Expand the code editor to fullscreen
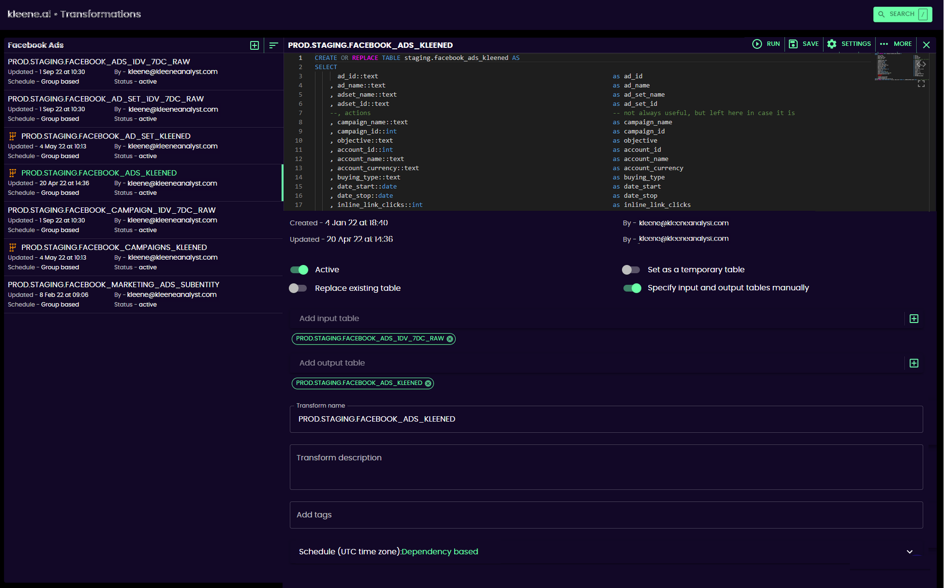944x588 pixels. pos(921,84)
